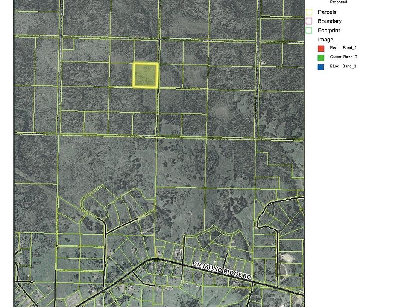410x307 pixels.
Task: Click the Diamond Ridge Rd label
Action: tap(222, 270)
